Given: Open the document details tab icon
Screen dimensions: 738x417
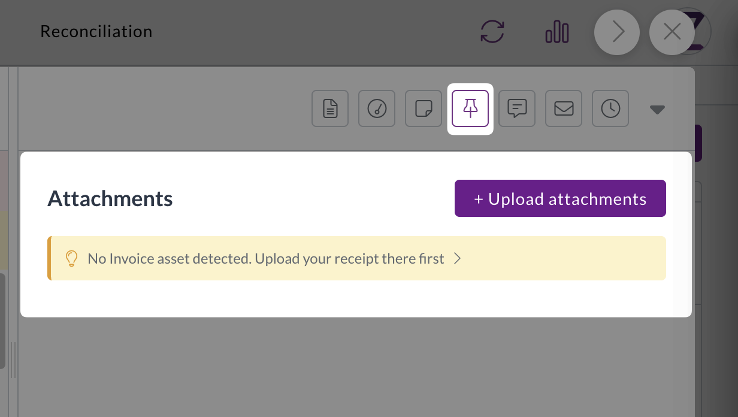Looking at the screenshot, I should point(330,108).
